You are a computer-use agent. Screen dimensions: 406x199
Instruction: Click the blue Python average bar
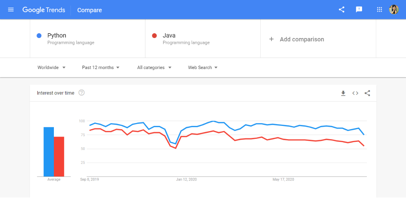pyautogui.click(x=49, y=152)
